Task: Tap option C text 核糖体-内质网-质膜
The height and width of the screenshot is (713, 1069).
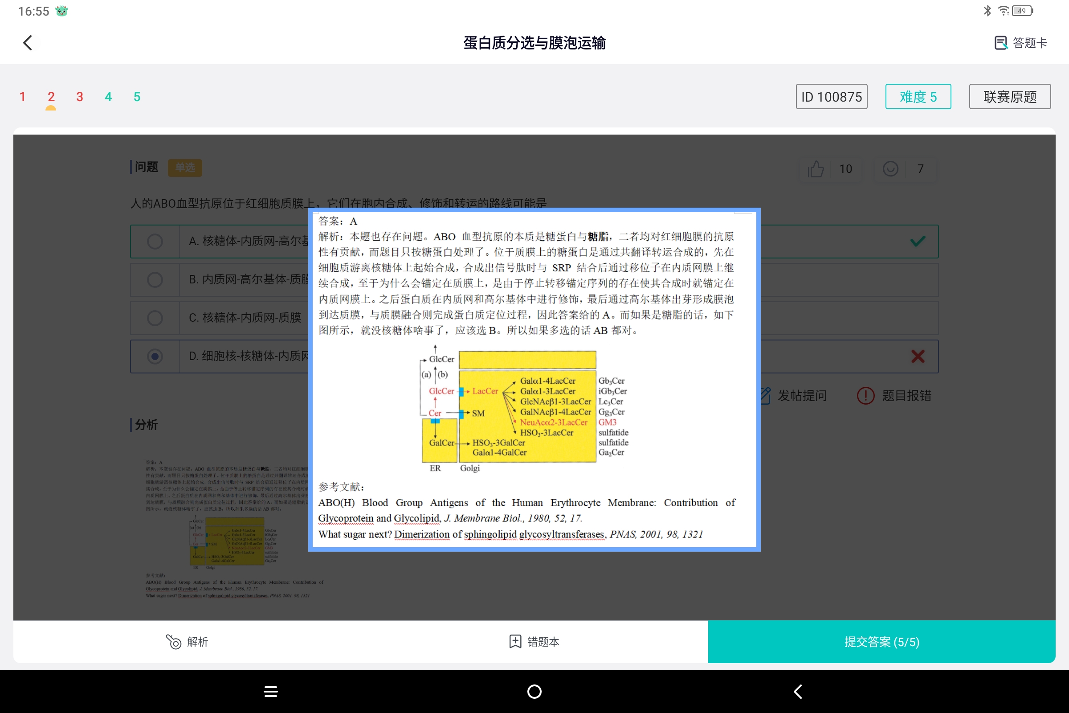Action: (x=251, y=317)
